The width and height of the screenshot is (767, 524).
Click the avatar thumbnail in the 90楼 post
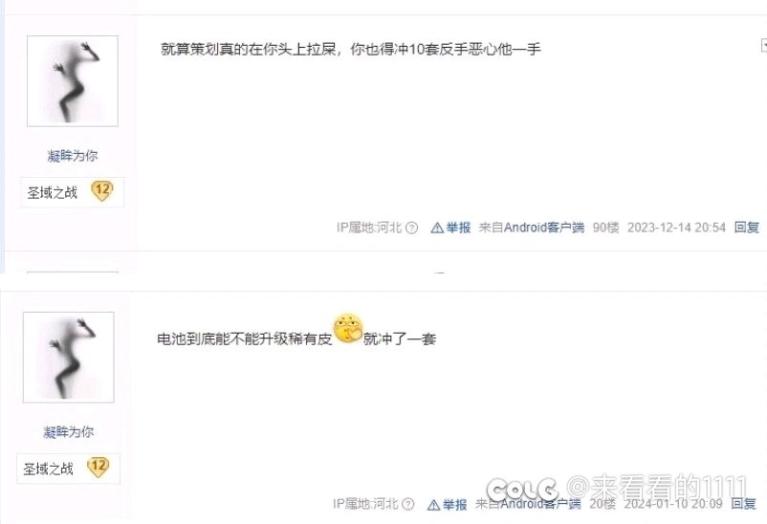73,81
